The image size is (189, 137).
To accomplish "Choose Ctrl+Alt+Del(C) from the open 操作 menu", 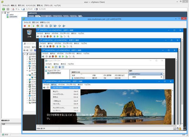I will coord(65,88).
